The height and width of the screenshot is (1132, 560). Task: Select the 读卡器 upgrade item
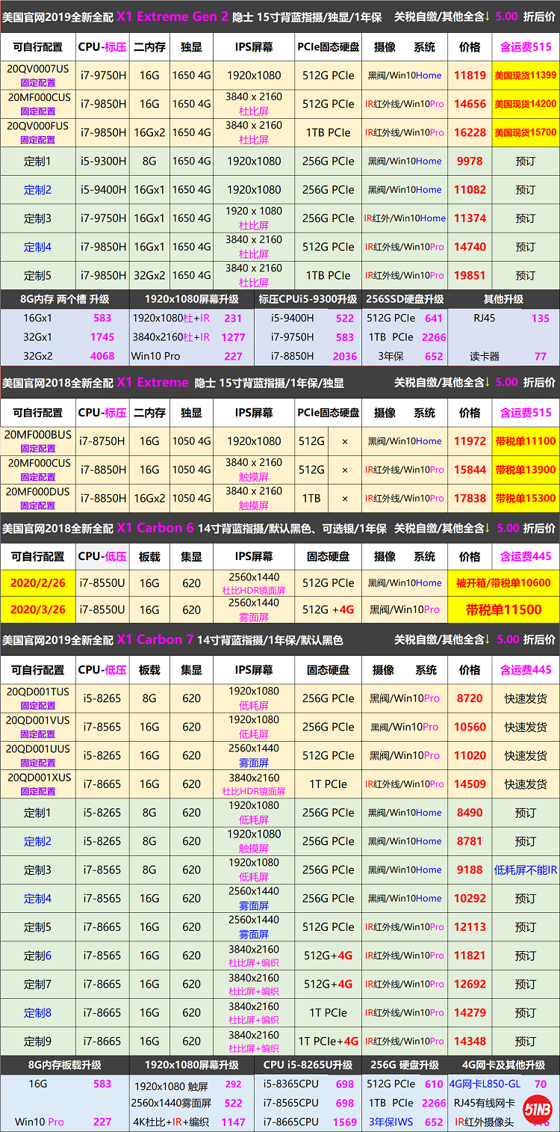(x=485, y=357)
